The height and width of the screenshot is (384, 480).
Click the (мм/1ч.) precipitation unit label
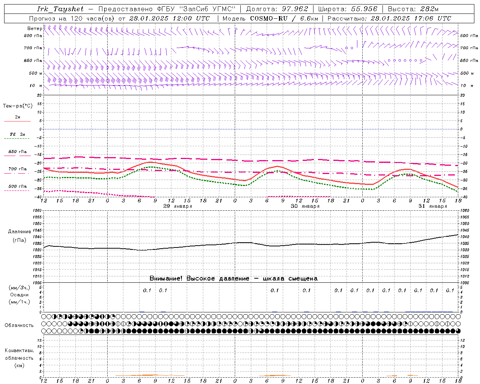(19, 302)
